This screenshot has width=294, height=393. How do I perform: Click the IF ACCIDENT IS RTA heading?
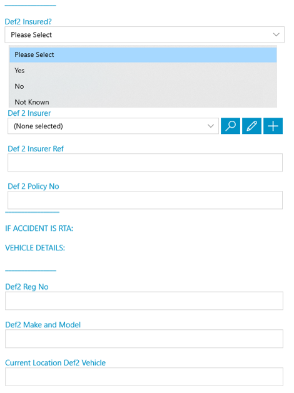[39, 228]
